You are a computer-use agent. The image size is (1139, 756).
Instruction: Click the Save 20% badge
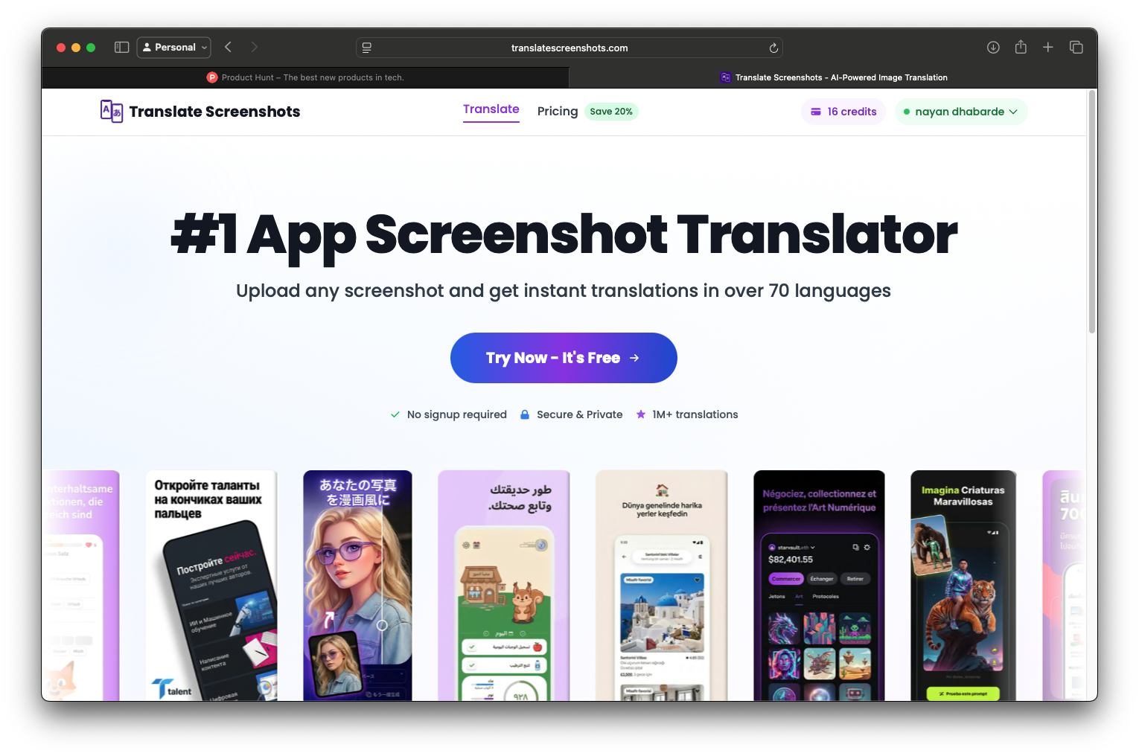coord(611,111)
